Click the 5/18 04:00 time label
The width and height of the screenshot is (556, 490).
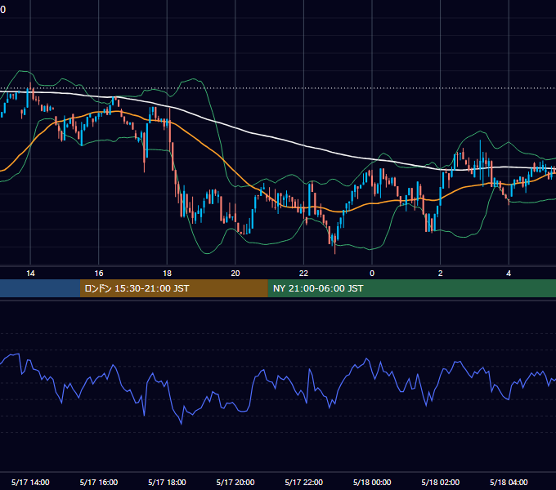click(x=509, y=482)
